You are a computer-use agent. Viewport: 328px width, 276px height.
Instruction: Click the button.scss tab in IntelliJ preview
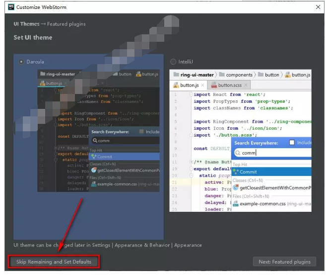229,85
